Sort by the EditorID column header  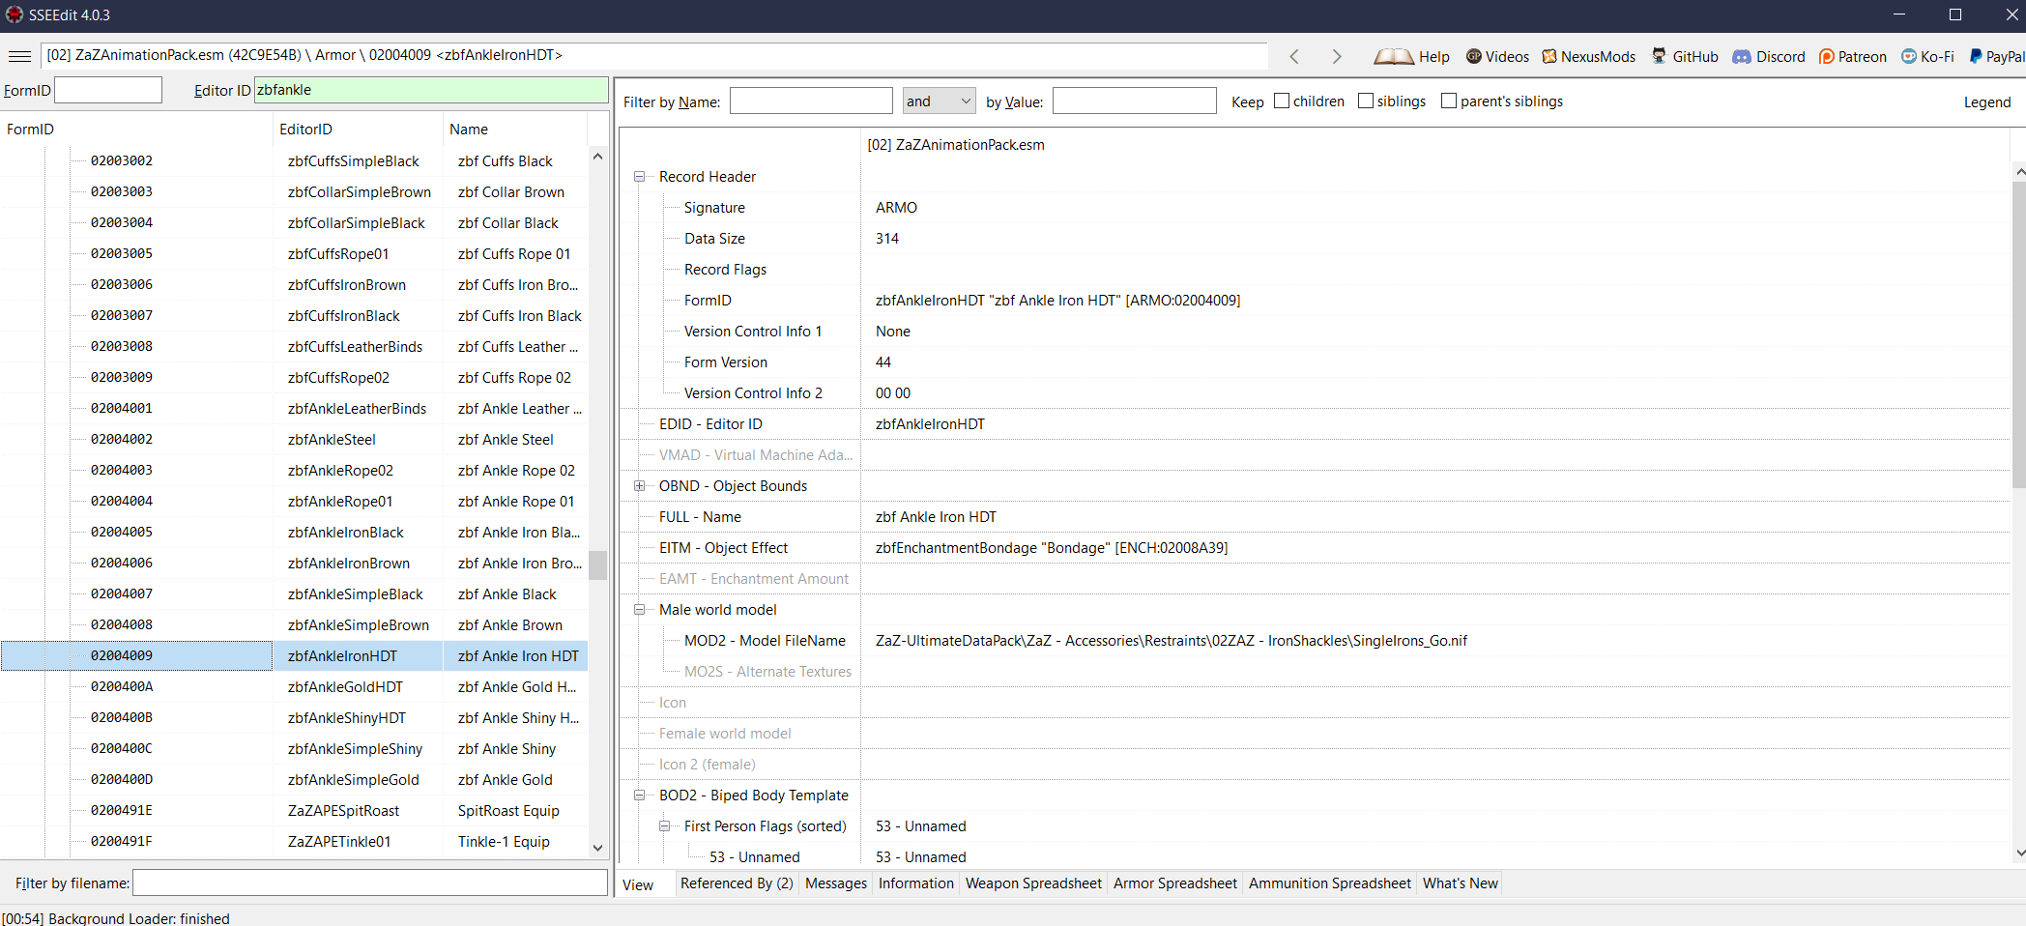click(358, 130)
